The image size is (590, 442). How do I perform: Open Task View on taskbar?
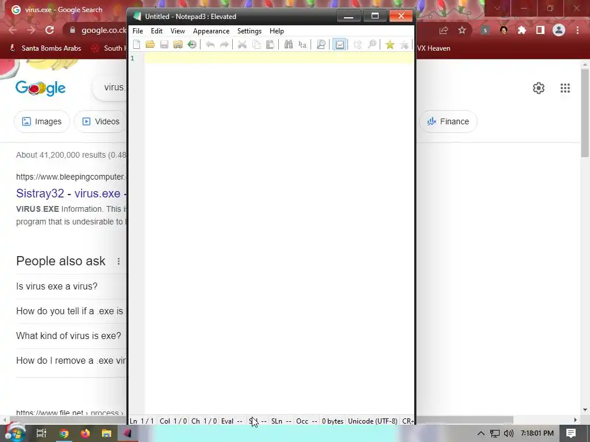click(x=41, y=434)
